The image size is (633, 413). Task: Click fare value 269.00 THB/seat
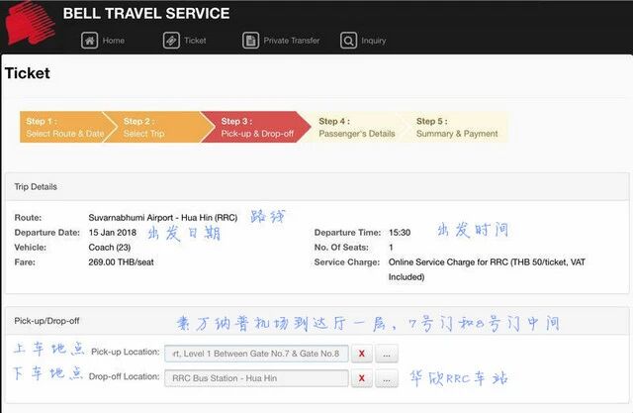click(121, 262)
